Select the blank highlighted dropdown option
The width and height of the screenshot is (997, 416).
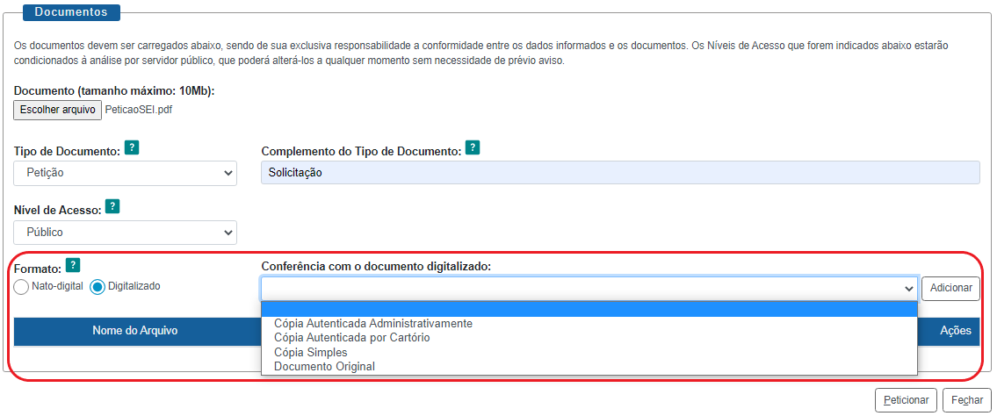tap(589, 309)
